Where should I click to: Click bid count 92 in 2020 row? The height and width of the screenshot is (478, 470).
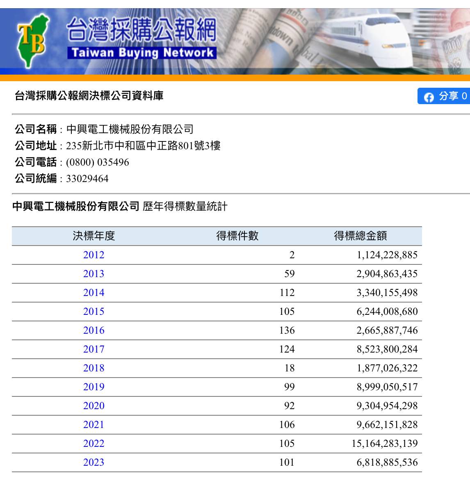(x=290, y=406)
